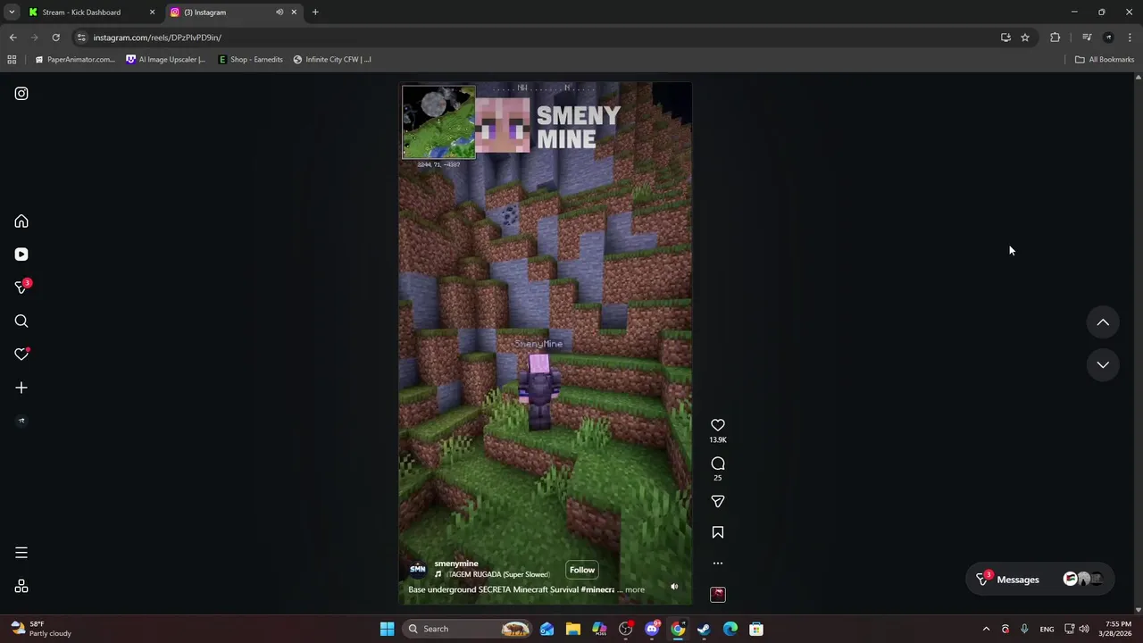Open the Meta apps grid icon in sidebar
This screenshot has width=1143, height=643.
(x=21, y=587)
